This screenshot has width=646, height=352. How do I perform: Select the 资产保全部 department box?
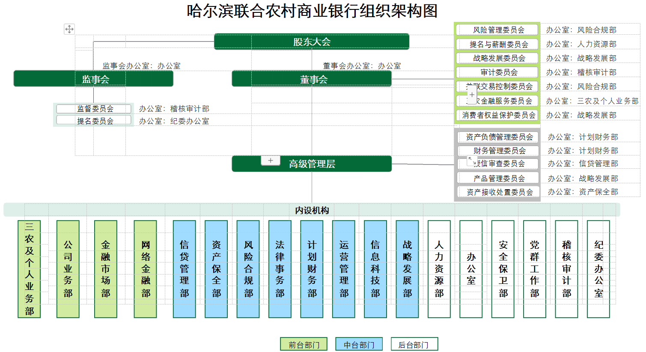click(216, 269)
